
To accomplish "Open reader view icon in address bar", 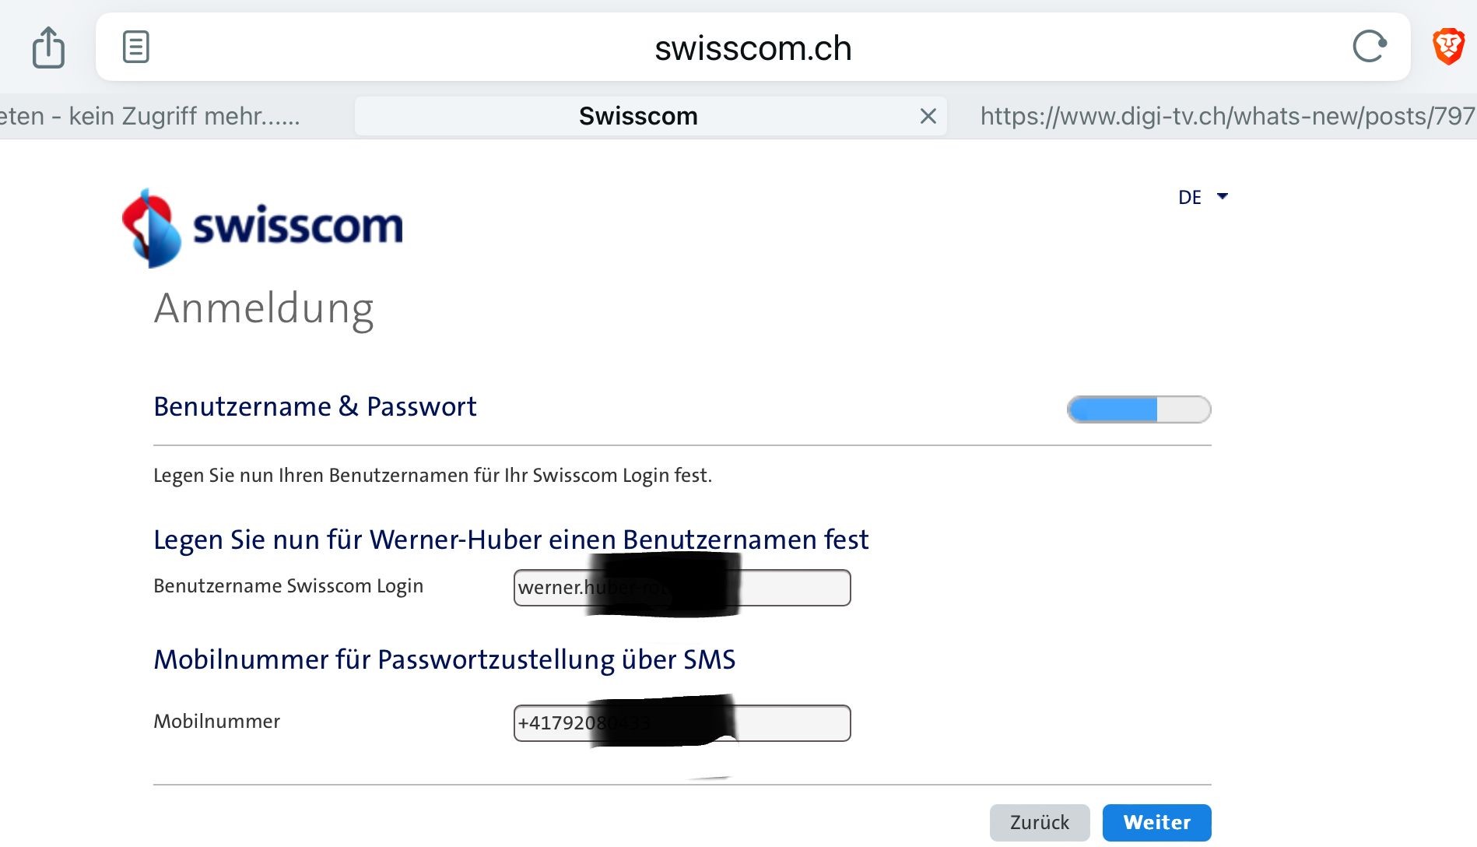I will [135, 47].
